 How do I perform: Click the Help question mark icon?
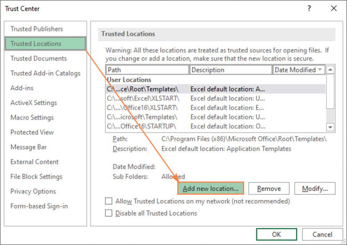coord(309,8)
